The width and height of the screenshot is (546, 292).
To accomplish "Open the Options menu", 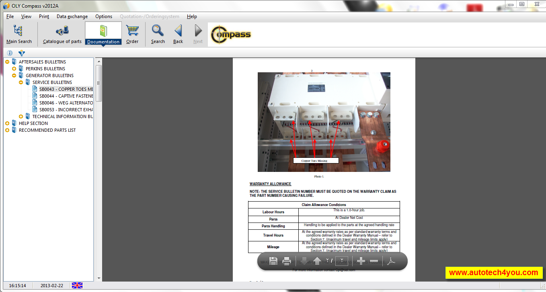I will tap(103, 16).
